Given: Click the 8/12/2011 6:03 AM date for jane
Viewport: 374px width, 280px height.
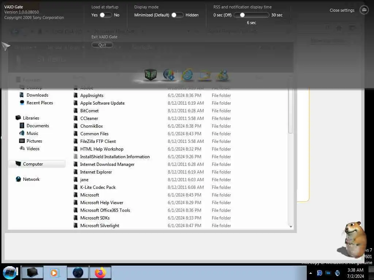Looking at the screenshot, I should coord(186,179).
